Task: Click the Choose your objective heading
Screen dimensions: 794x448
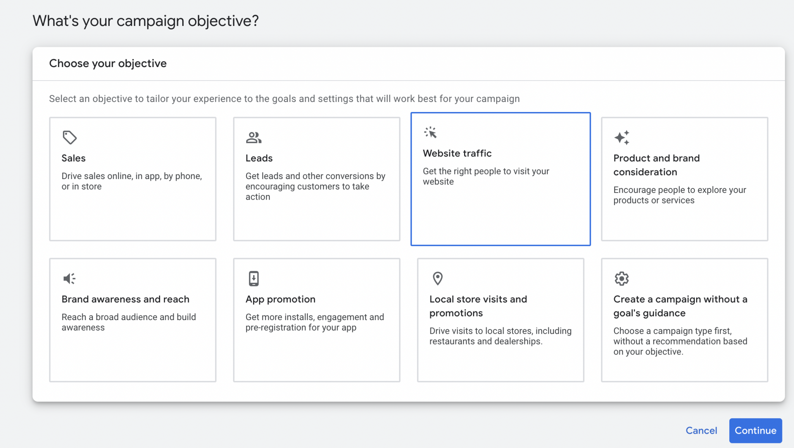Action: [x=108, y=63]
